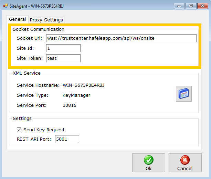Click the Service Port value 10815
Screen dimensions: 211x179
click(70, 105)
